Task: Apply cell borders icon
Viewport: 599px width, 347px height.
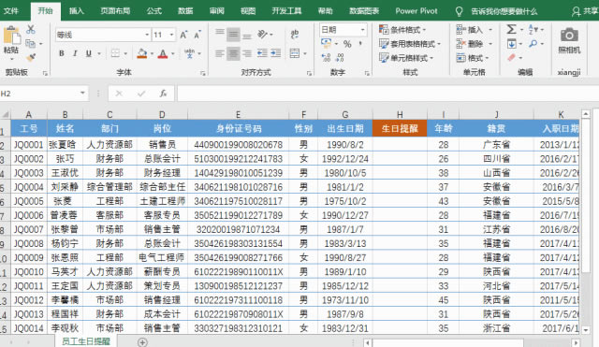Action: [x=115, y=53]
